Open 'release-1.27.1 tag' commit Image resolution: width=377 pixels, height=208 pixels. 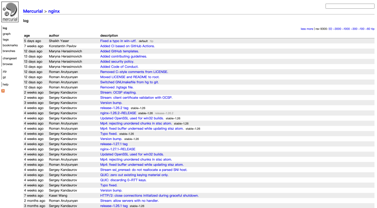[114, 144]
